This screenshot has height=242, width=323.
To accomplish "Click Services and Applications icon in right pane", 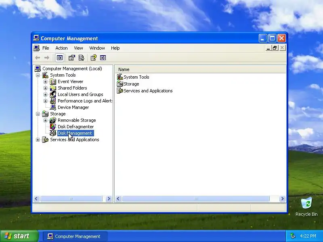I will [120, 91].
